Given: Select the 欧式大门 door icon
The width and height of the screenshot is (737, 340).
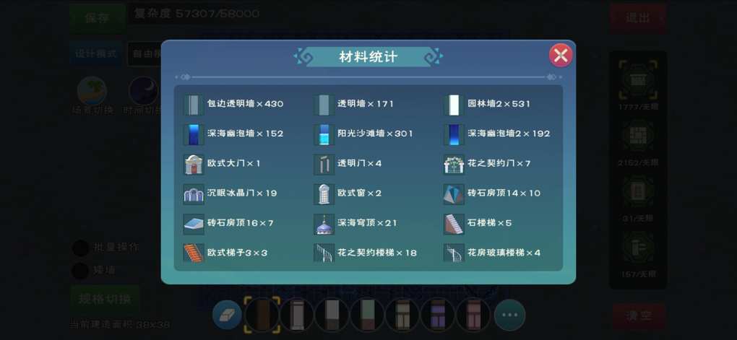Looking at the screenshot, I should coord(193,165).
